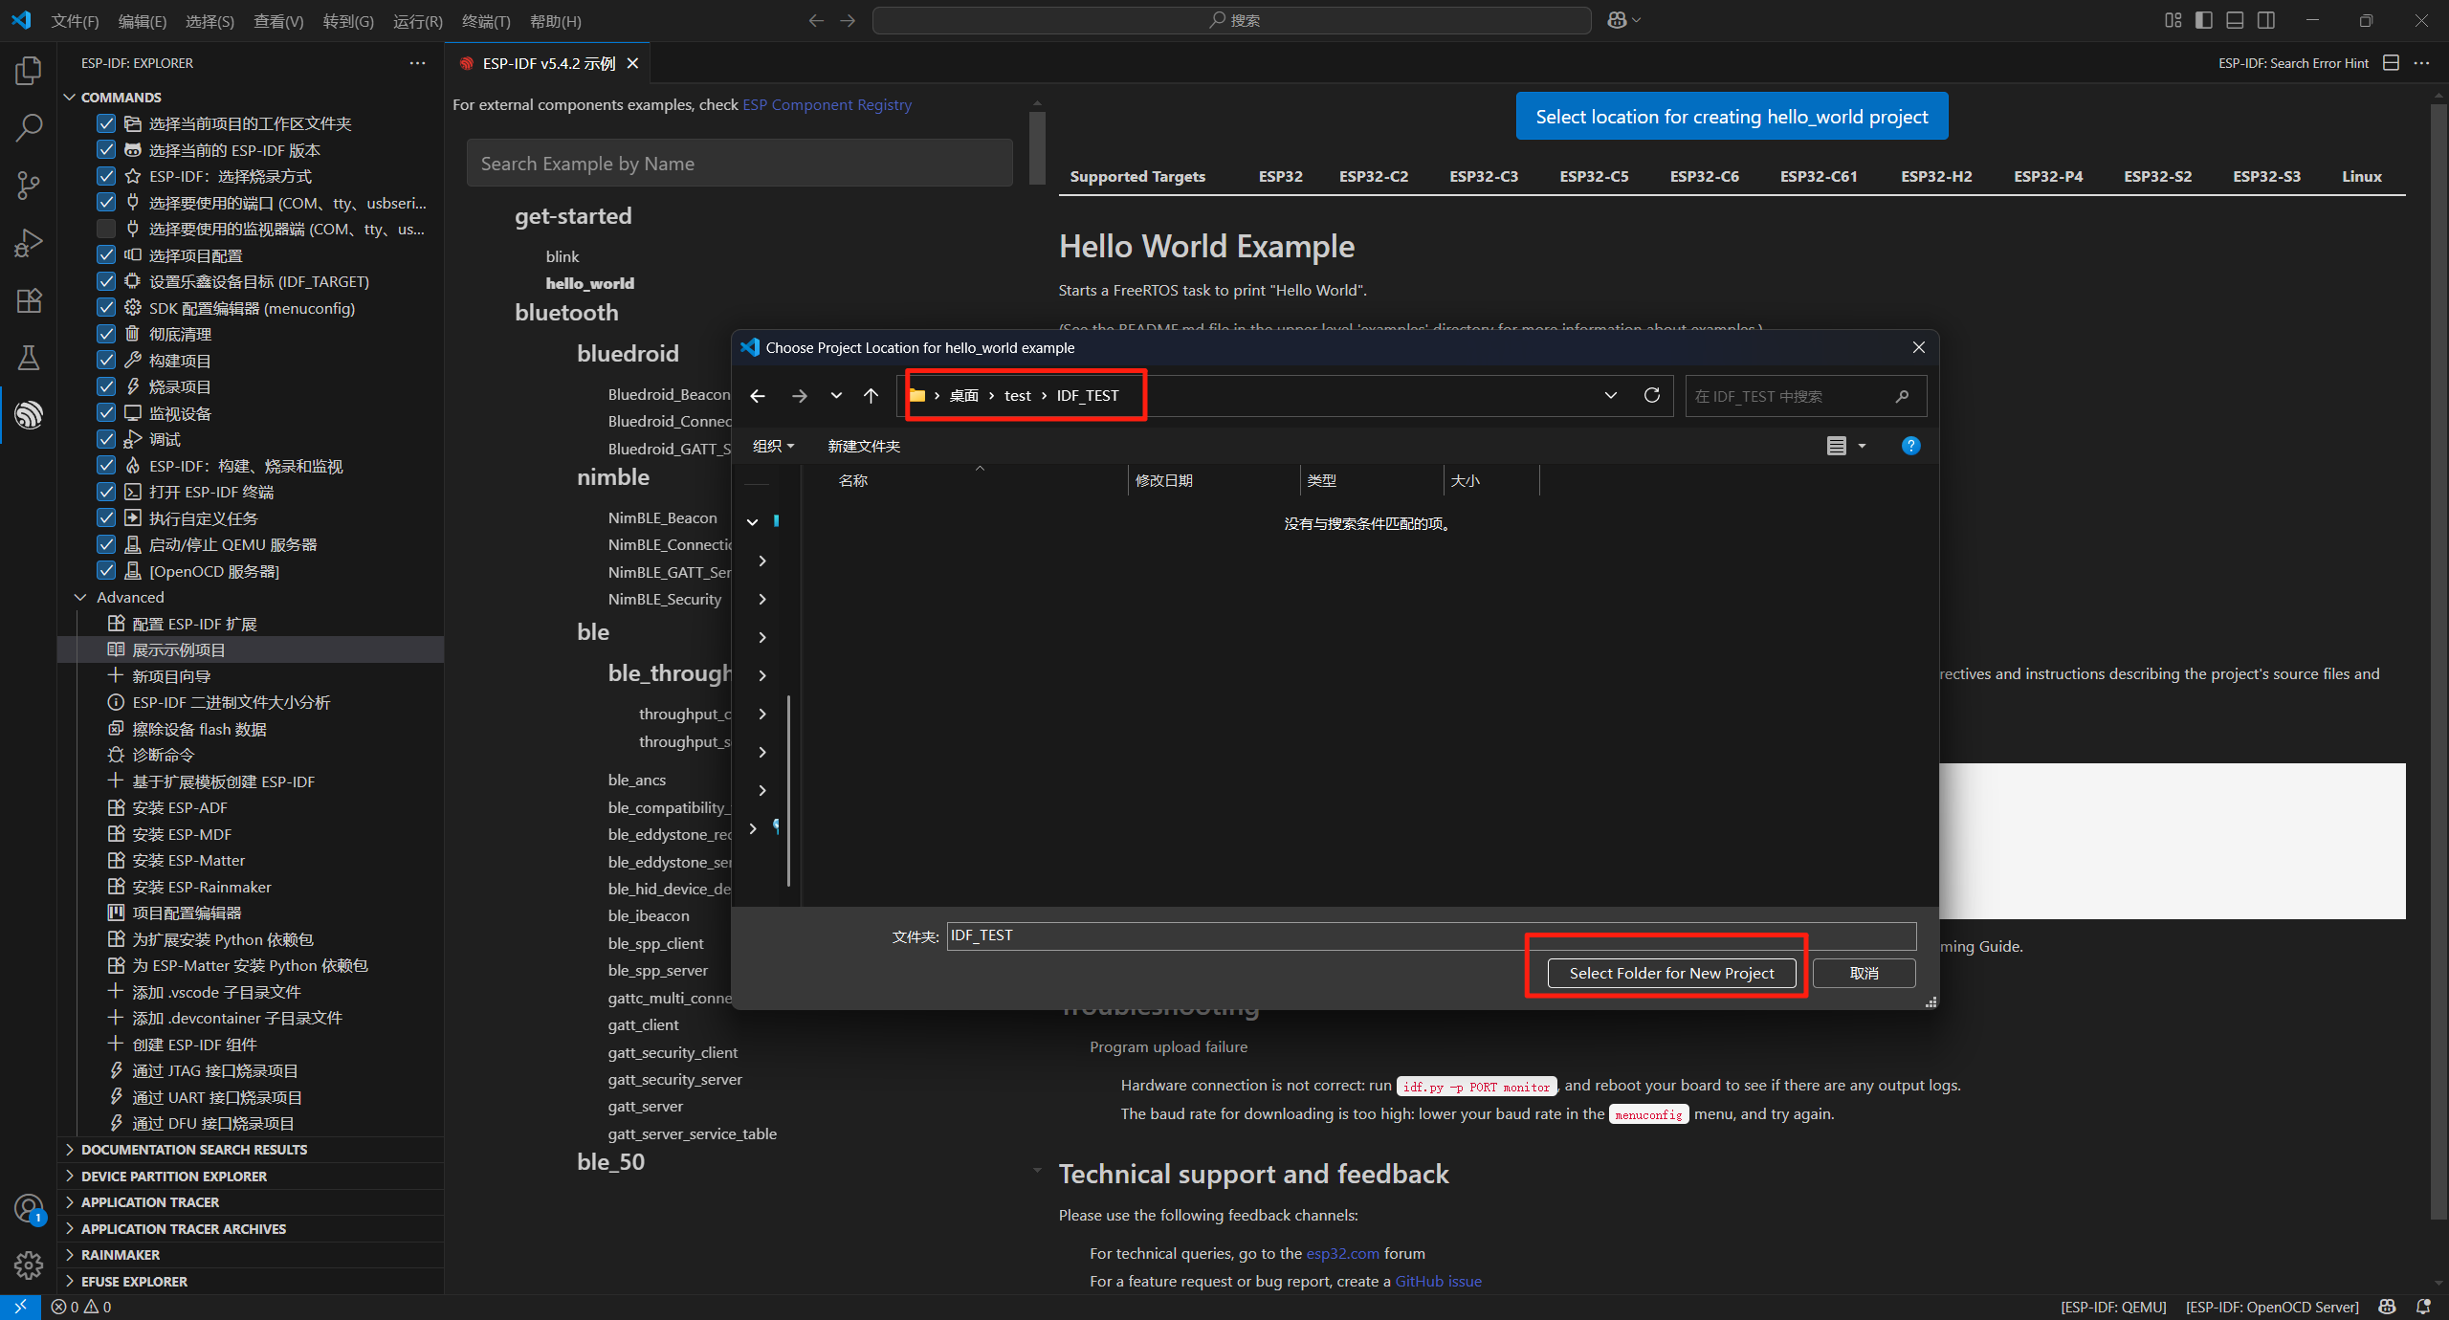Open the ESP Component Registry link
Screen dimensions: 2449x1320
(827, 104)
